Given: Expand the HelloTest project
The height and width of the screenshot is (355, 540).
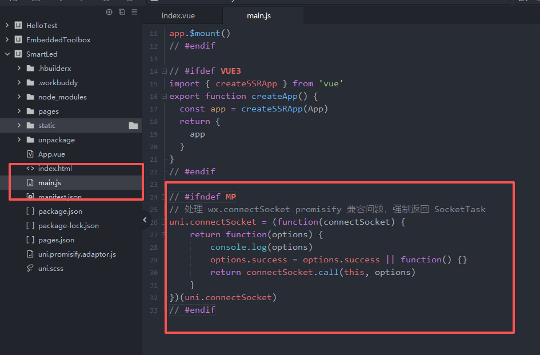Looking at the screenshot, I should click(7, 25).
